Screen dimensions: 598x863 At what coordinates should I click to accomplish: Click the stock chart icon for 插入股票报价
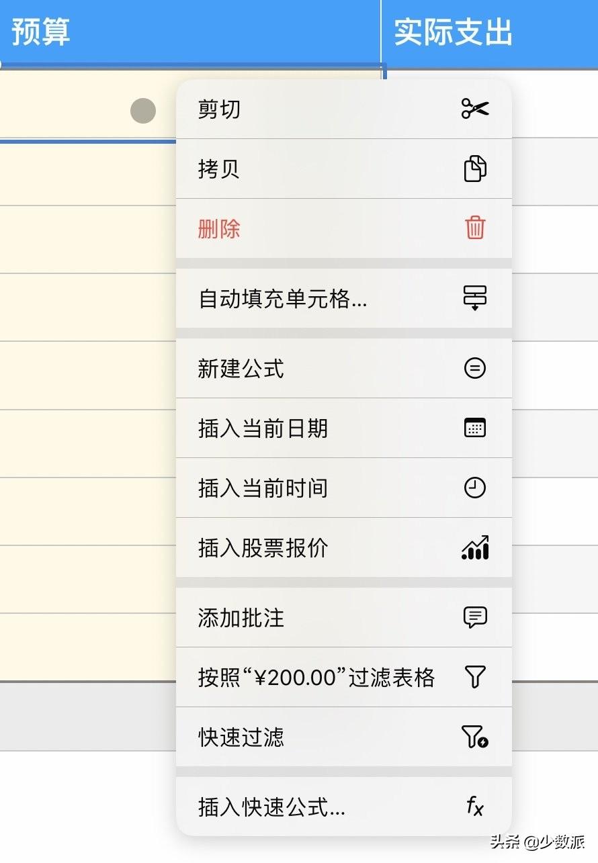click(x=475, y=547)
